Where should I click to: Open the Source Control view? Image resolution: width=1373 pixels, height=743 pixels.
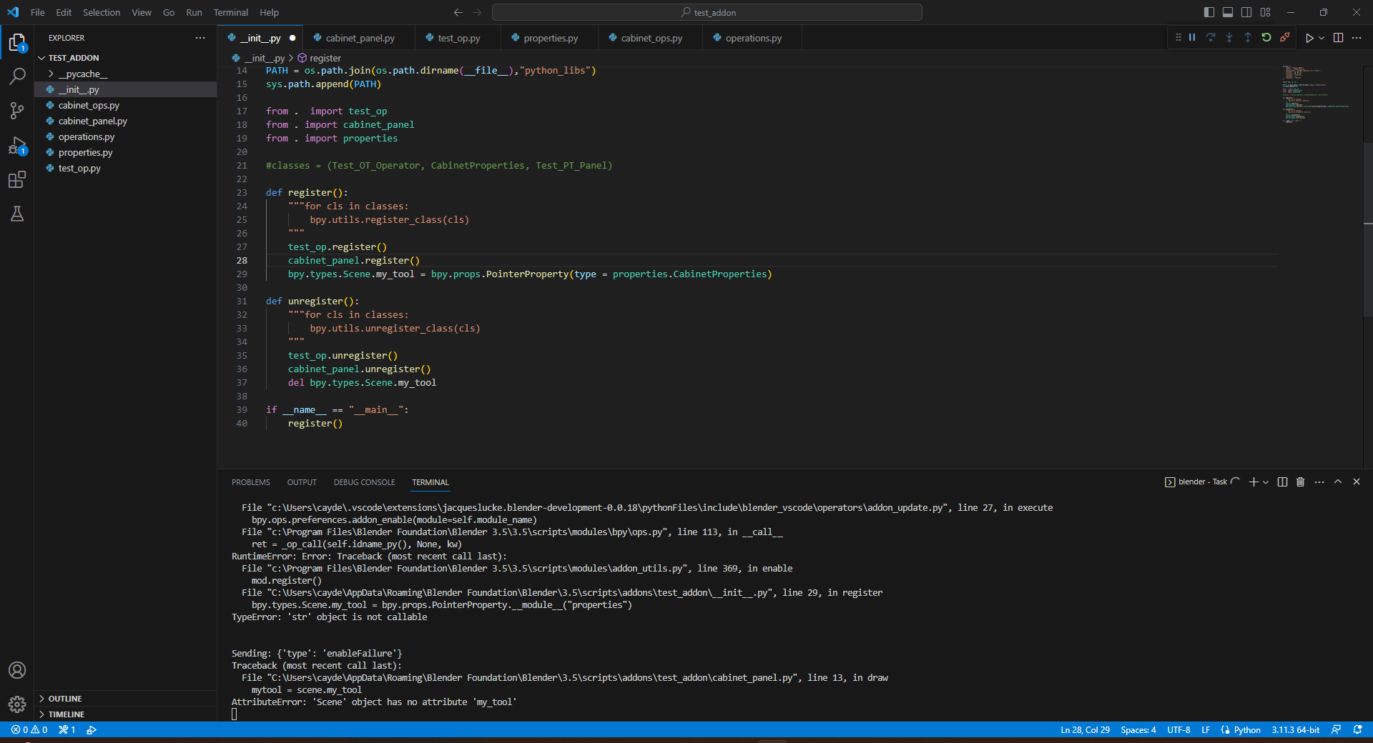coord(17,111)
